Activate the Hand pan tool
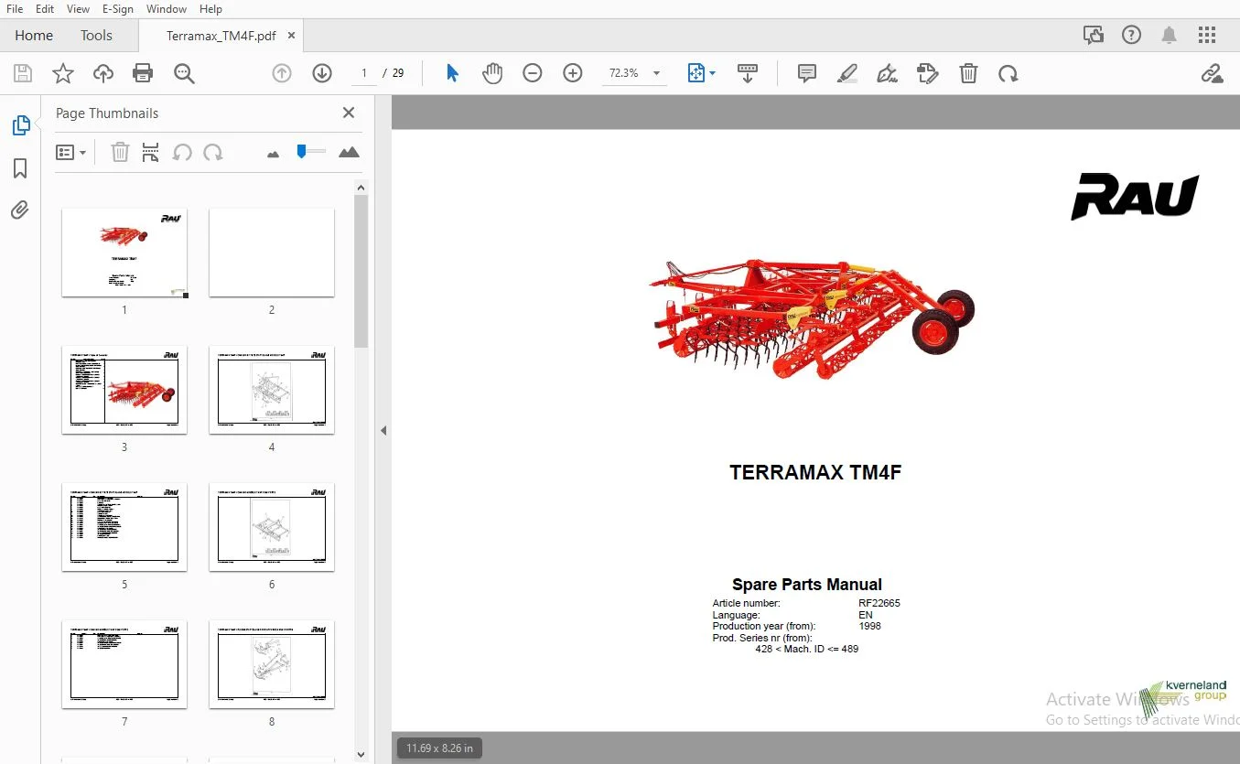The image size is (1240, 764). tap(492, 73)
